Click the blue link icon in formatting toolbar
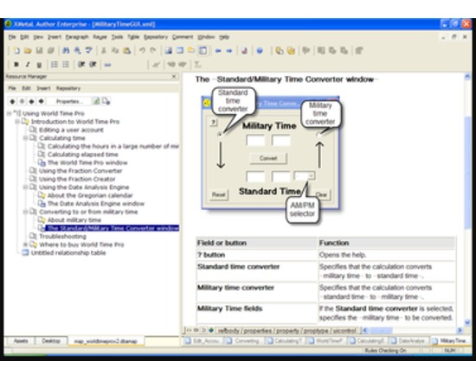Viewport: 476px width, 380px height. point(108,65)
